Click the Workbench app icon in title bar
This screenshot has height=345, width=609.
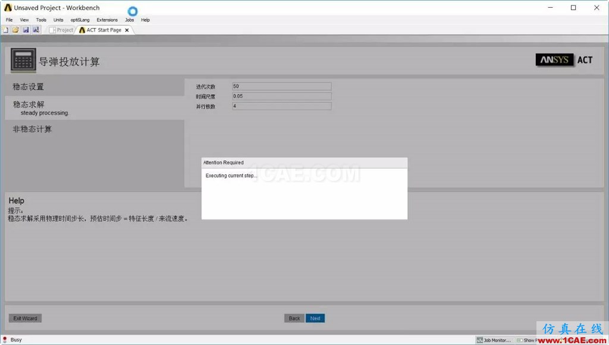pos(8,7)
